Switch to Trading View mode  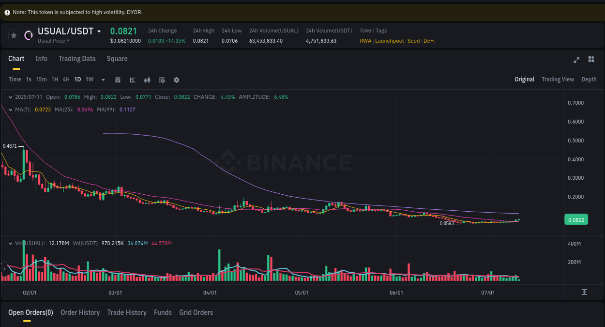coord(558,79)
